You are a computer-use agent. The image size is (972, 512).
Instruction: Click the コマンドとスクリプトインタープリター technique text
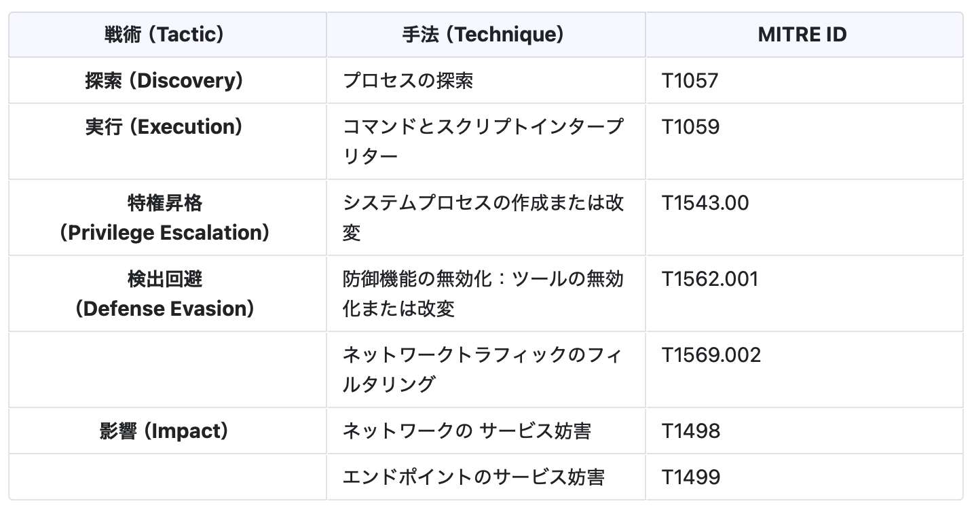pyautogui.click(x=483, y=141)
